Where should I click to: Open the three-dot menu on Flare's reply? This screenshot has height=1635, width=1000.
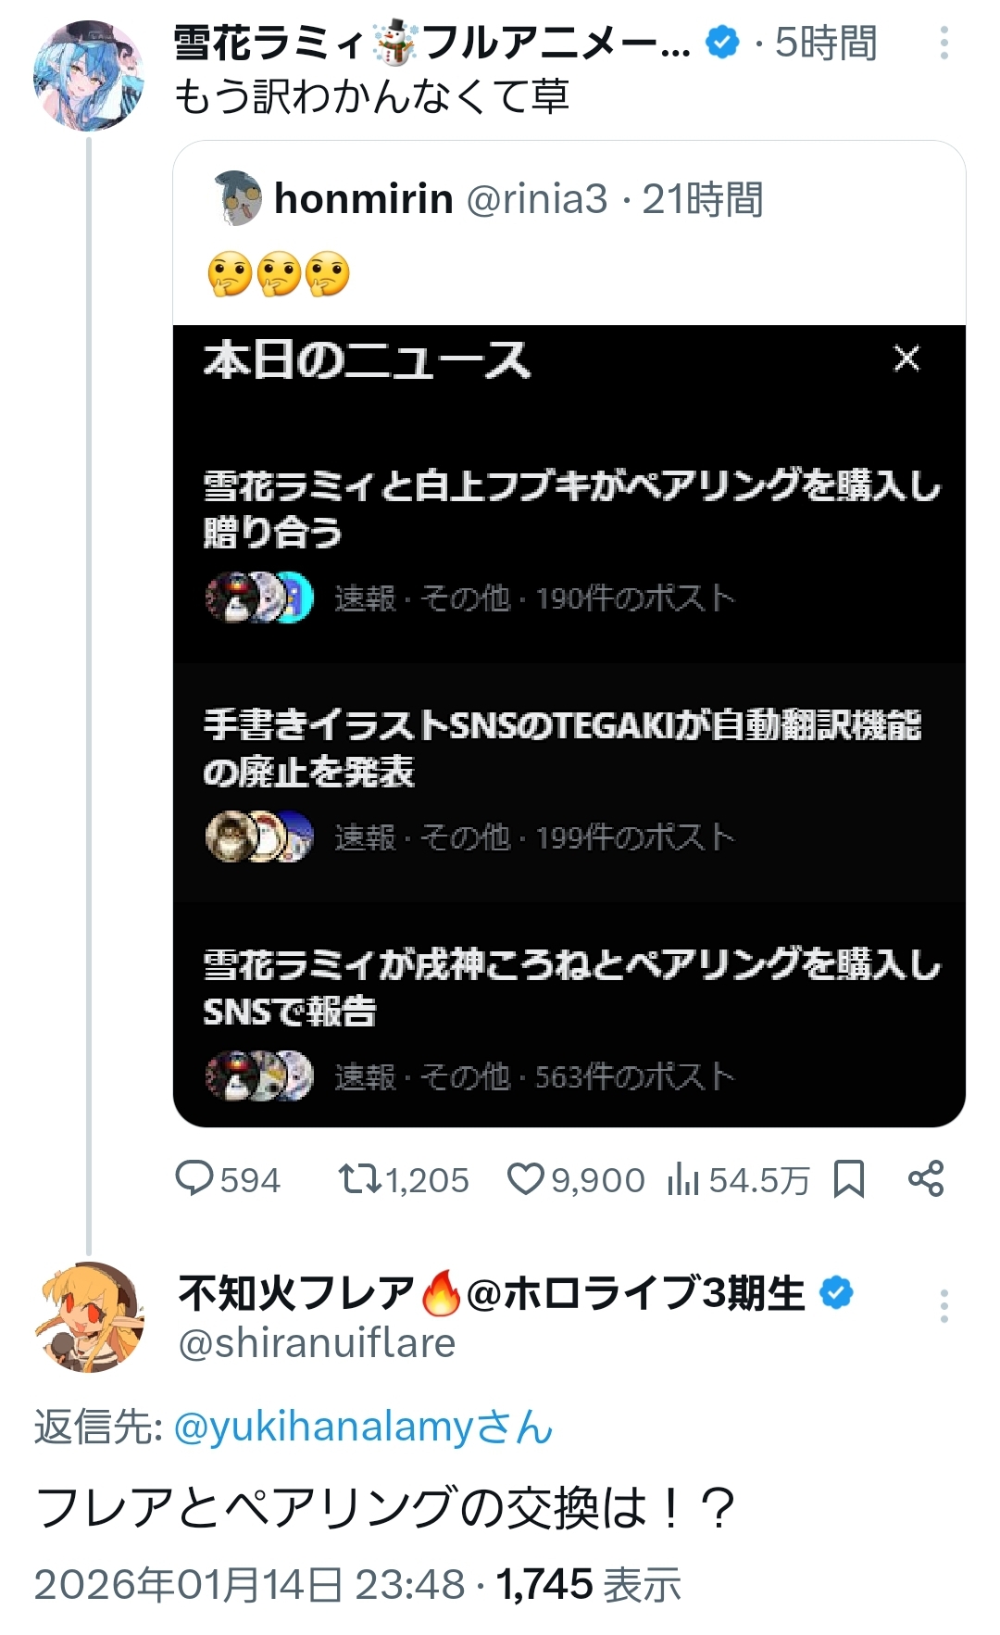click(x=944, y=1305)
